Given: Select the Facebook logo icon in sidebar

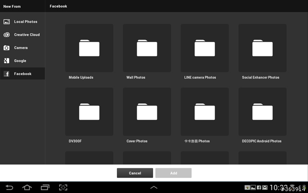Looking at the screenshot, I should (6, 74).
